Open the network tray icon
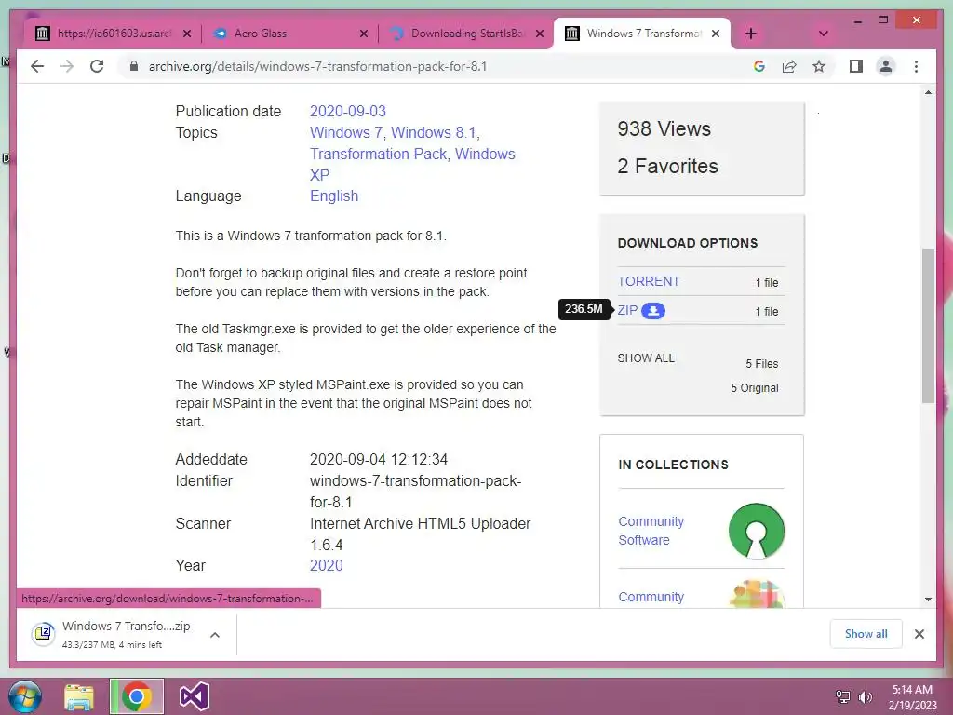953x715 pixels. click(843, 696)
